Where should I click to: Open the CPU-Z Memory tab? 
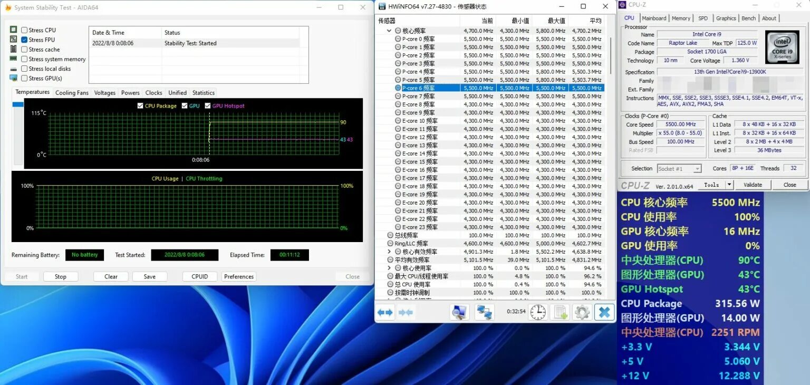coord(681,18)
